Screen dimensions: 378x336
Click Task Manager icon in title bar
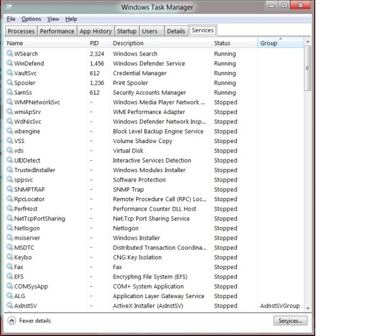[9, 7]
